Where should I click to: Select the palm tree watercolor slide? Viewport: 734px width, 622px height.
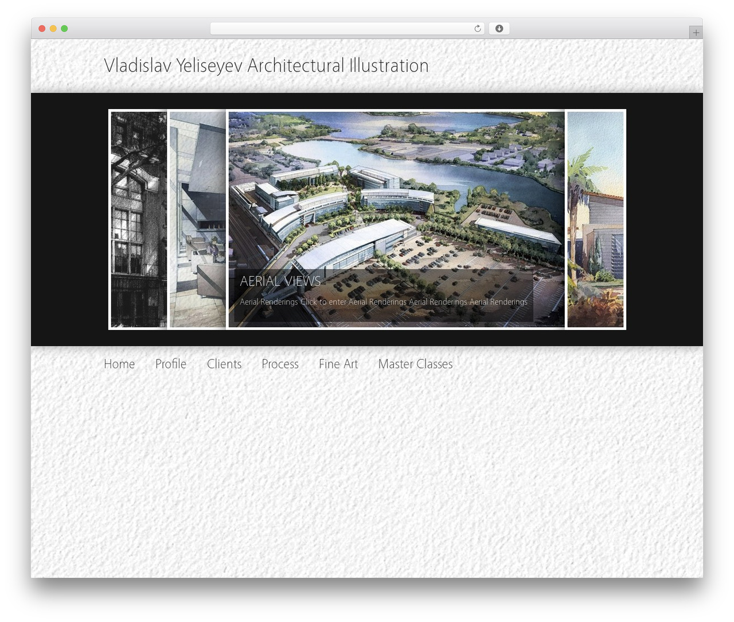click(x=595, y=219)
